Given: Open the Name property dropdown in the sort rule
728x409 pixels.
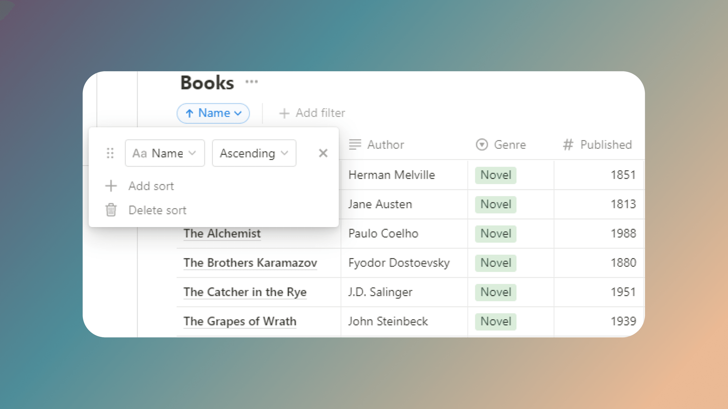Looking at the screenshot, I should click(x=165, y=153).
